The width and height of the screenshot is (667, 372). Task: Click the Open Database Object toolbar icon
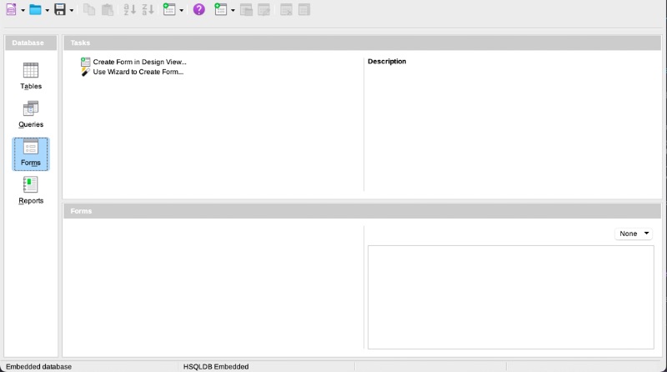tap(246, 9)
